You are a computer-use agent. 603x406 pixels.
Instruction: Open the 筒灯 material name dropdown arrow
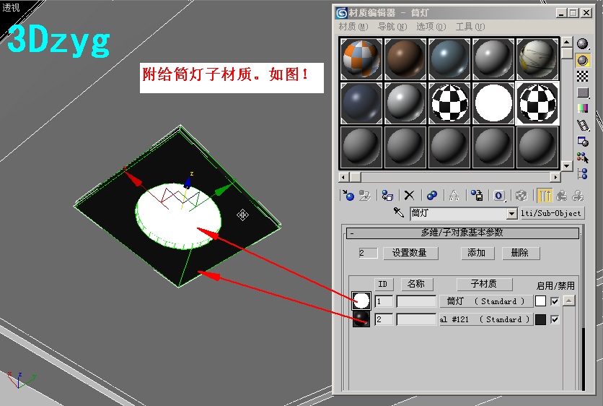tap(511, 213)
